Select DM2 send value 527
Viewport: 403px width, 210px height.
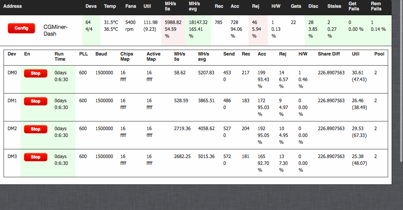coord(227,129)
